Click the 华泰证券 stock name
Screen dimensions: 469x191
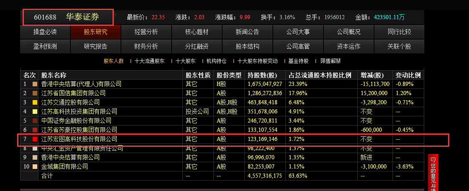[82, 17]
